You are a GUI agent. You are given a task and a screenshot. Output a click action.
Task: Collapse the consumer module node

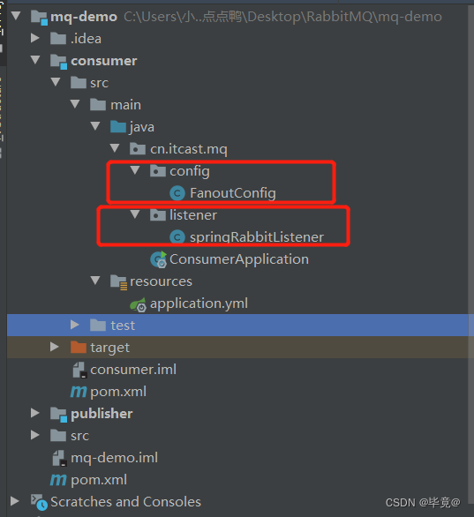[35, 60]
